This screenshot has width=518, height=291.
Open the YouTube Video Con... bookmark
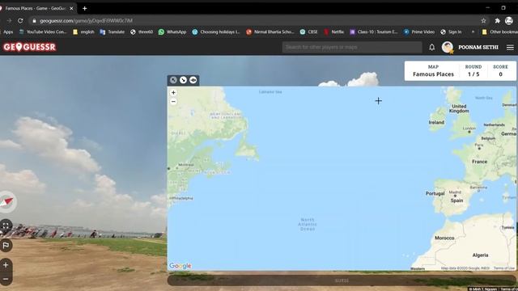tap(43, 32)
